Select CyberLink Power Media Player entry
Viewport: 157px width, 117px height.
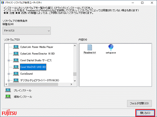37,47
